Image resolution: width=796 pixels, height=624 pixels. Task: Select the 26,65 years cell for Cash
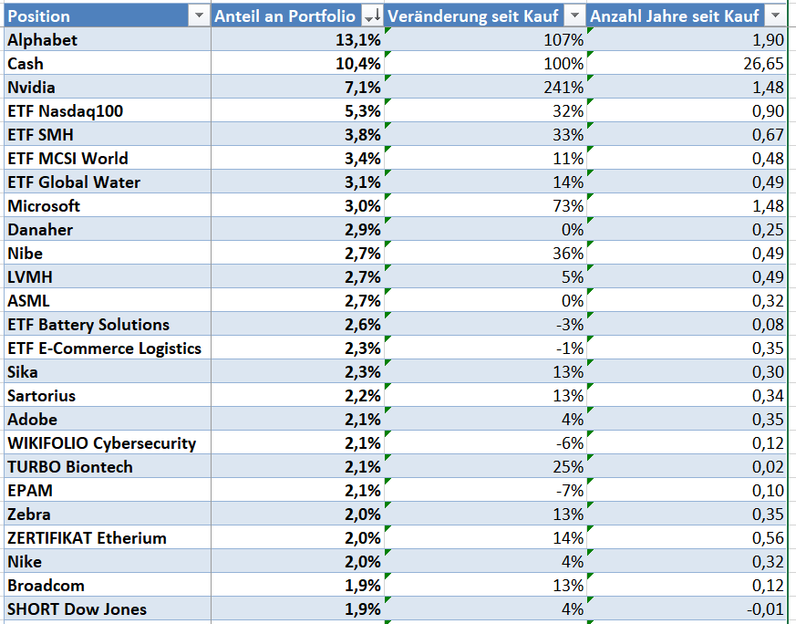pyautogui.click(x=687, y=64)
